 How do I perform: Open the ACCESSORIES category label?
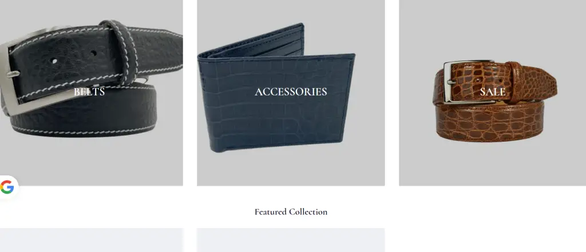click(291, 91)
